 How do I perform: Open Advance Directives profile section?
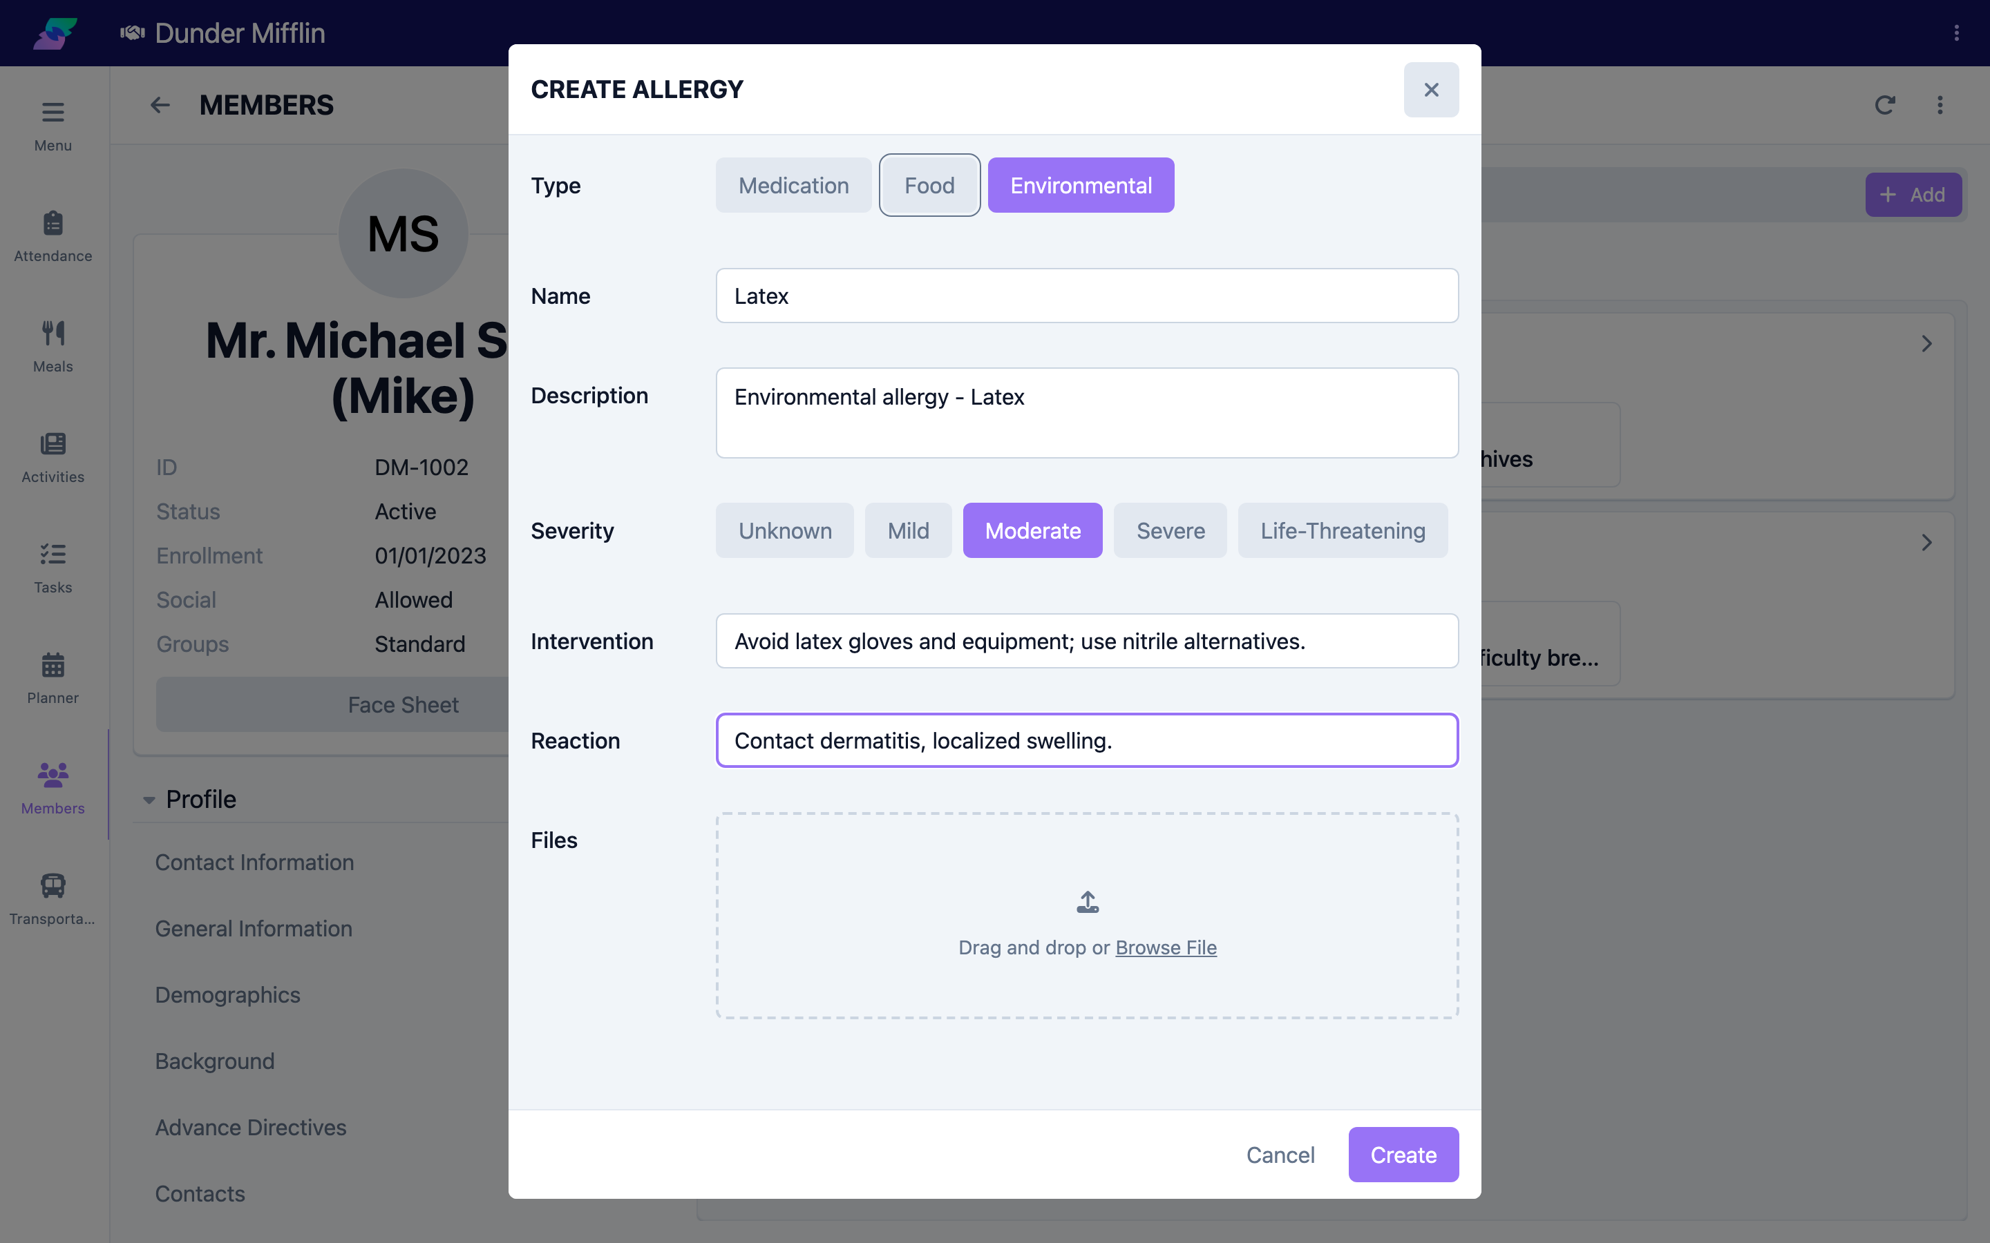tap(251, 1127)
